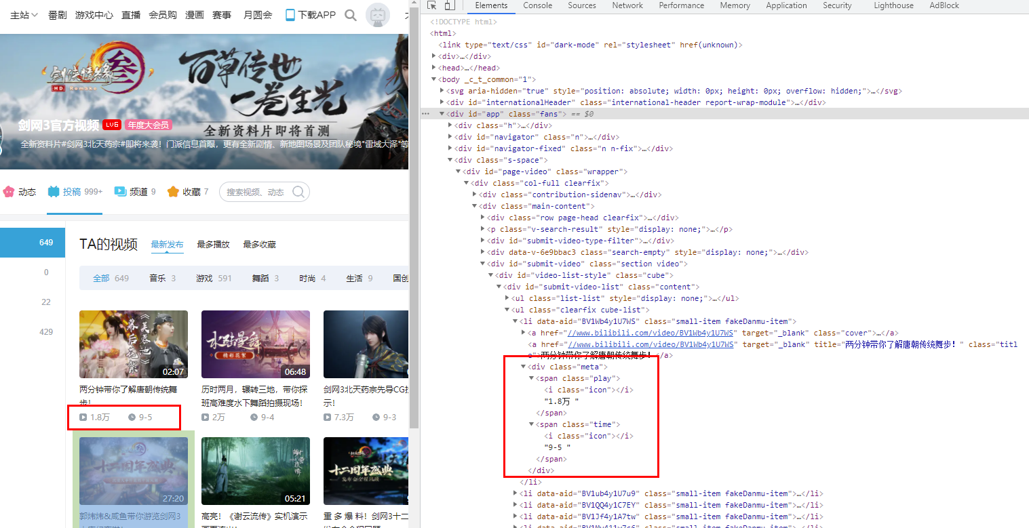Click the magnifier search icon in top navigation

coord(351,15)
